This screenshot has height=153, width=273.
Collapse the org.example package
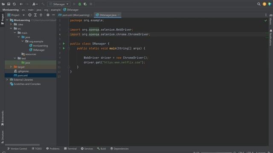pyautogui.click(x=23, y=41)
